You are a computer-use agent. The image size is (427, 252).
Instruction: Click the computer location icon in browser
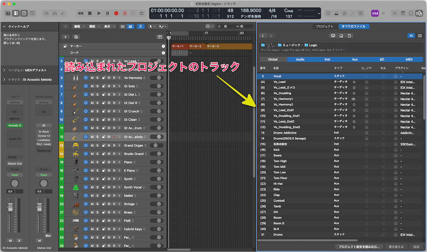click(x=333, y=36)
